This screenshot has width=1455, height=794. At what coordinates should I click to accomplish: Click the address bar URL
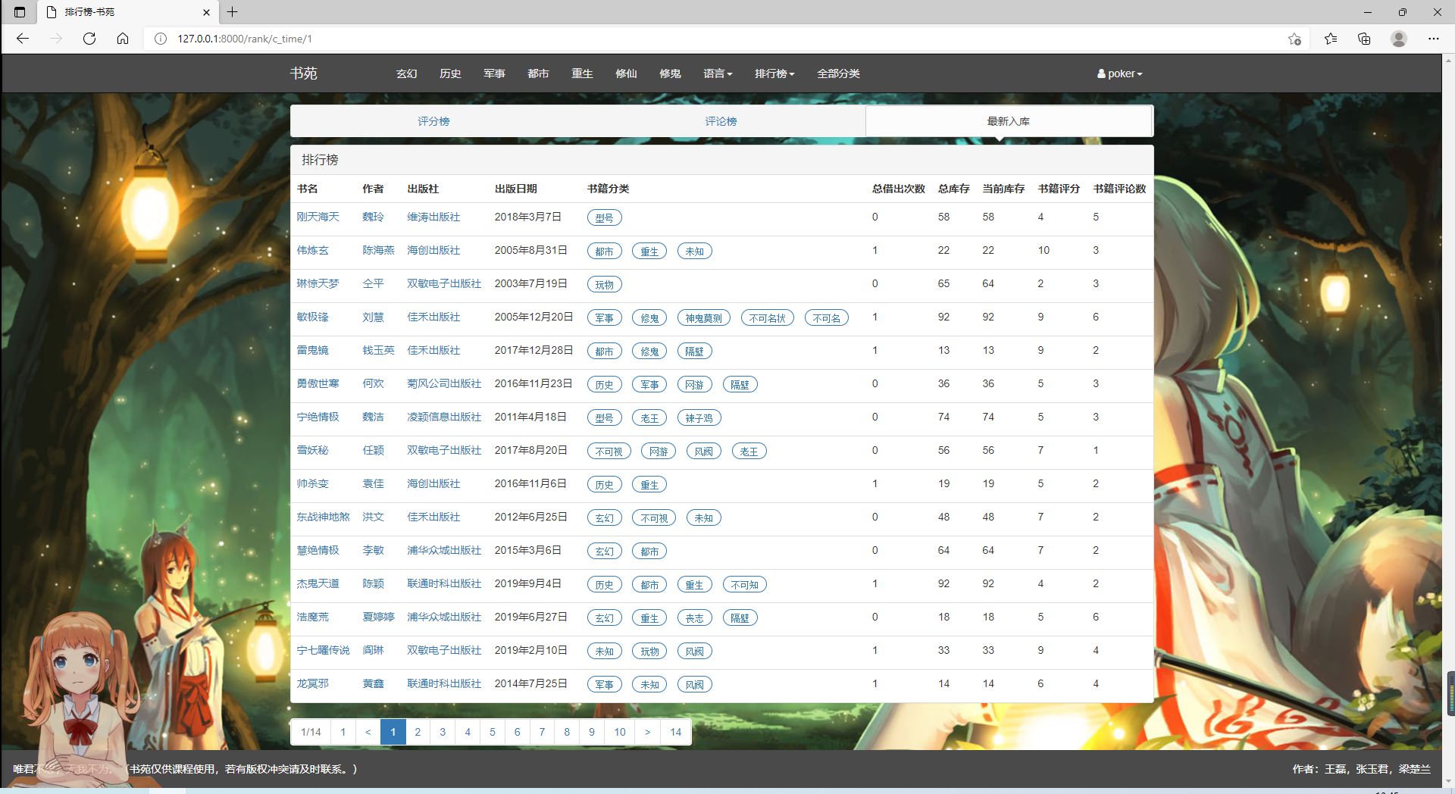click(x=245, y=39)
